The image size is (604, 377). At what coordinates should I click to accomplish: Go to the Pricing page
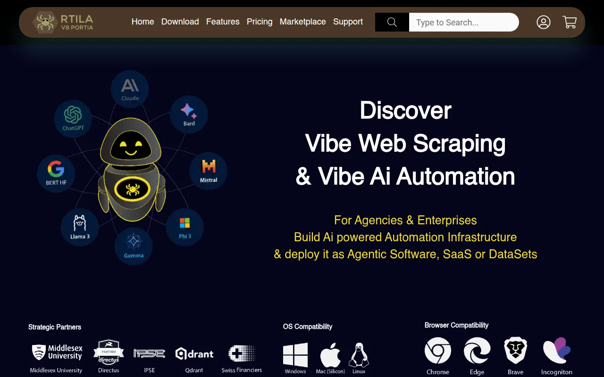tap(260, 22)
